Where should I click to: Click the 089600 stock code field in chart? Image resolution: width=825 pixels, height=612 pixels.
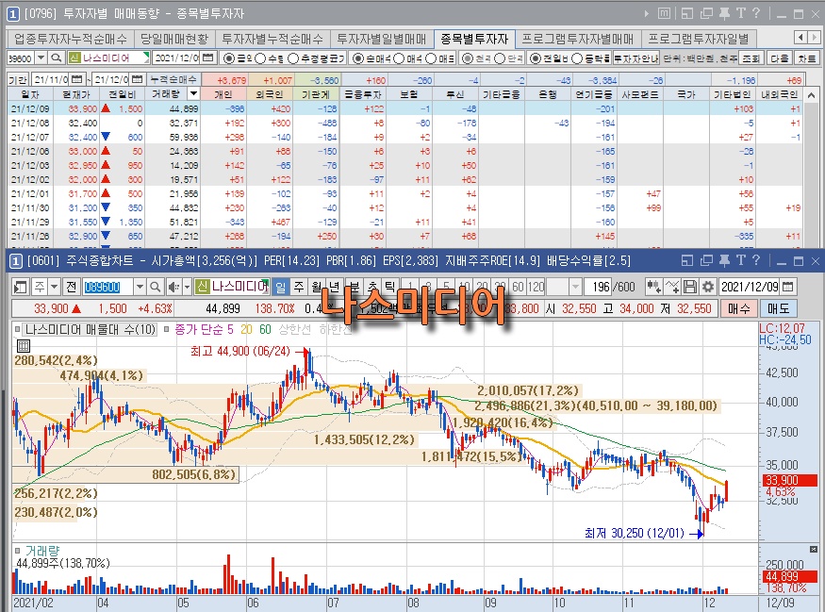pyautogui.click(x=107, y=287)
